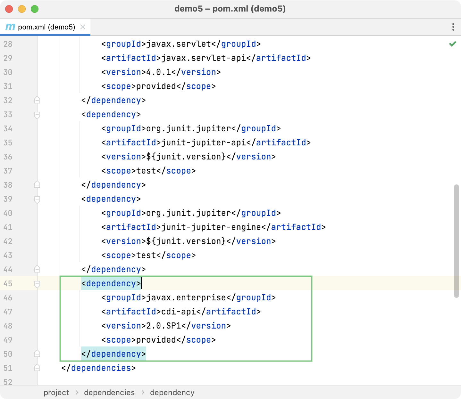This screenshot has width=461, height=399.
Task: Click javax.enterprise groupId text
Action: coord(186,297)
